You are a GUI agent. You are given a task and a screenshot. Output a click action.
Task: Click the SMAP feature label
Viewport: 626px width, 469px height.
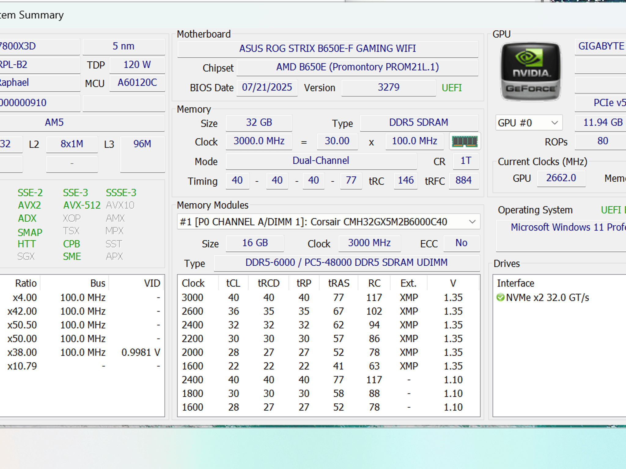(x=30, y=232)
